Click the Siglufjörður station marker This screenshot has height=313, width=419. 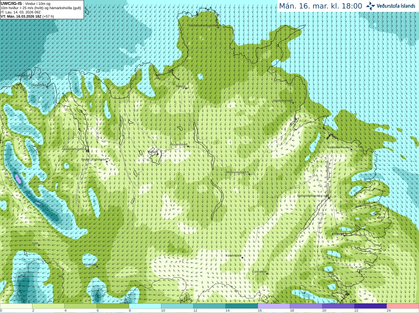pos(30,77)
